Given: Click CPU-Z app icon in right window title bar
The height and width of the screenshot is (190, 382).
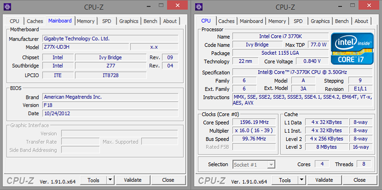Looking at the screenshot, I should tap(199, 7).
